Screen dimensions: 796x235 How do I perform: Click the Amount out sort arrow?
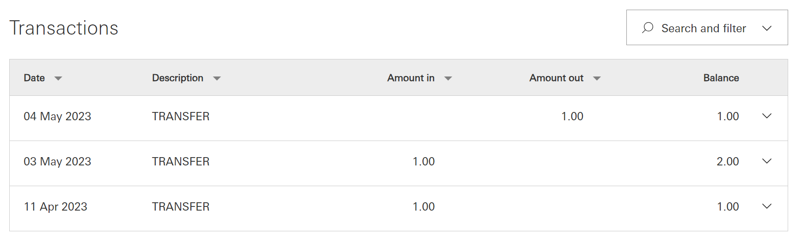pos(597,78)
